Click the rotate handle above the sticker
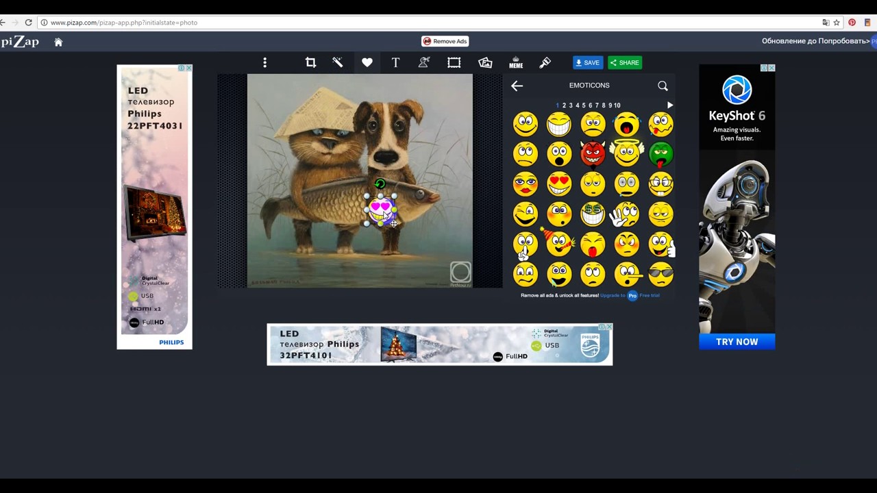Viewport: 877px width, 493px height. (380, 184)
